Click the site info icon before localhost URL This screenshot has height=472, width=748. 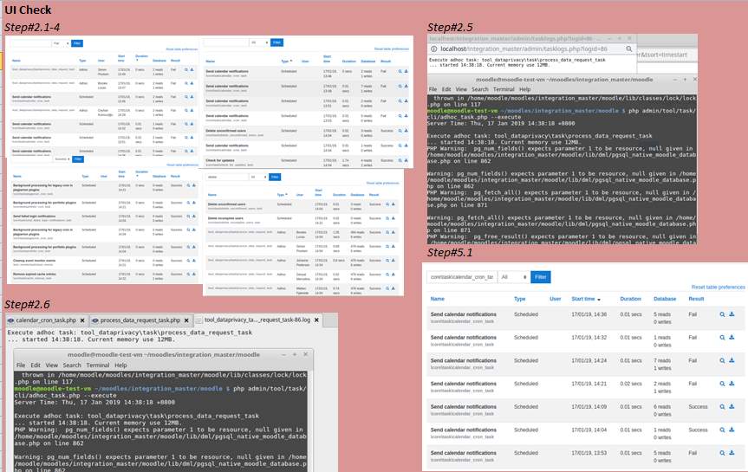tap(433, 48)
